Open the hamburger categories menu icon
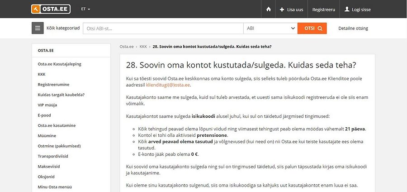This screenshot has width=407, height=192. [38, 28]
